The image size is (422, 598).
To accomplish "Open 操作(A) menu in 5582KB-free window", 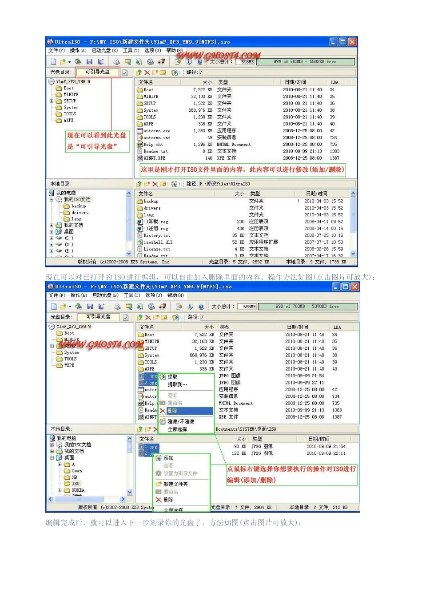I will pos(78,51).
